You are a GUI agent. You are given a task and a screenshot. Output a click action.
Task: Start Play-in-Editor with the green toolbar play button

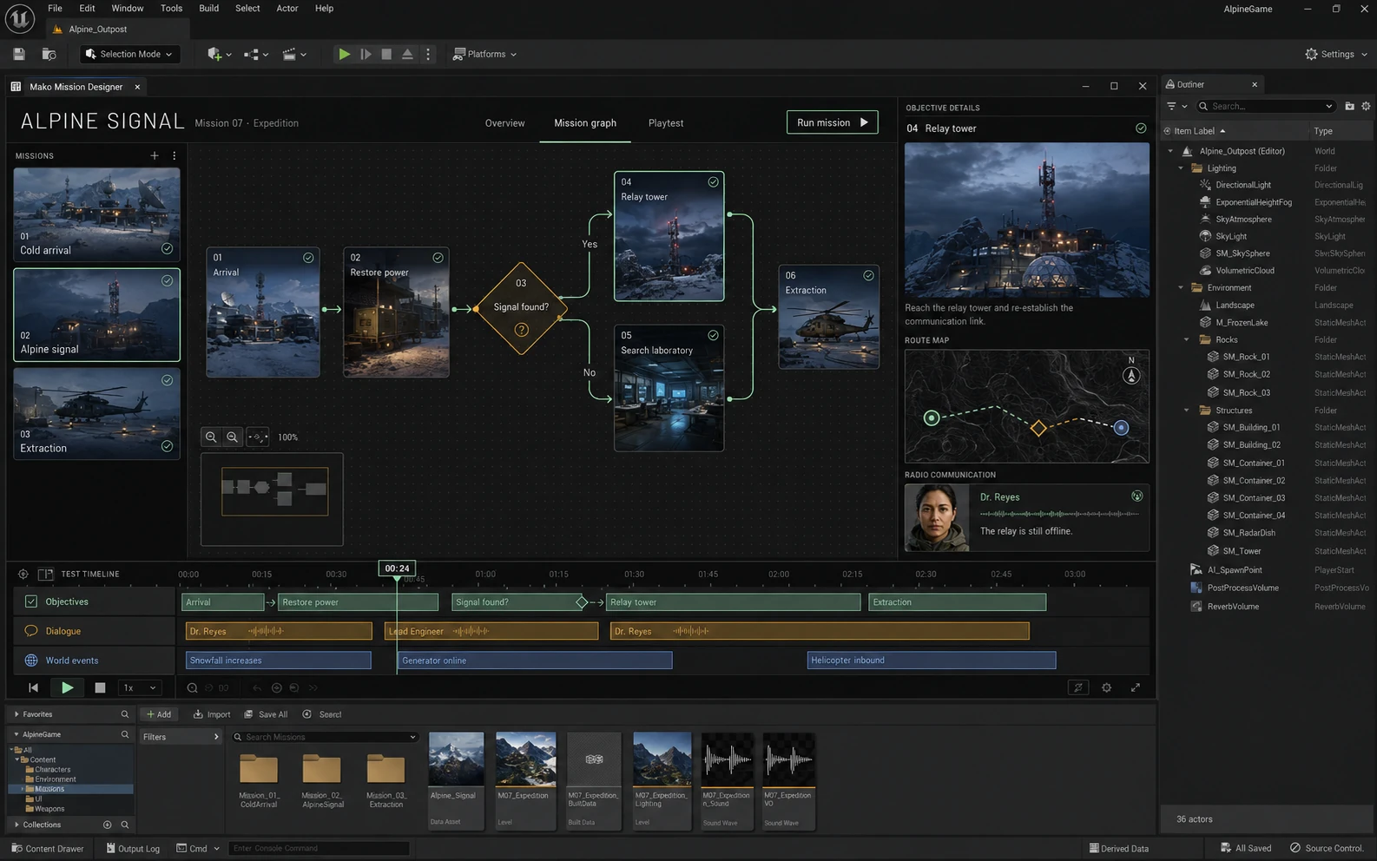(x=344, y=54)
